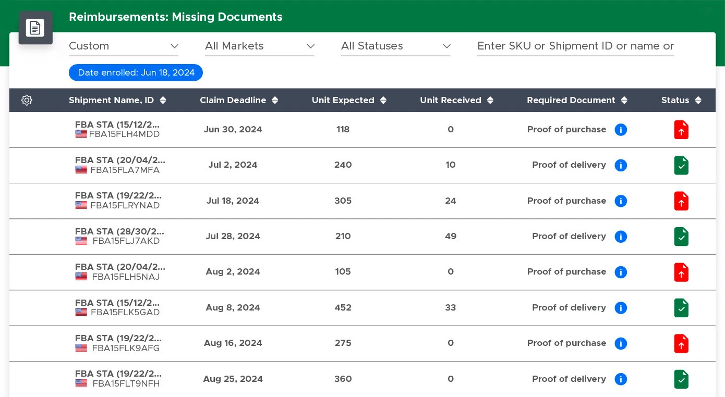Show info for Jul 28, 2024 proof of delivery

pos(621,237)
